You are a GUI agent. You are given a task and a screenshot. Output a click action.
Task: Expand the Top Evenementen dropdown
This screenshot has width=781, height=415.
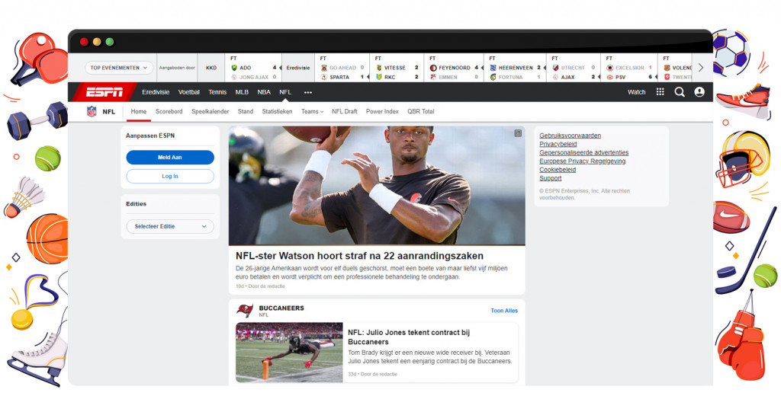118,68
